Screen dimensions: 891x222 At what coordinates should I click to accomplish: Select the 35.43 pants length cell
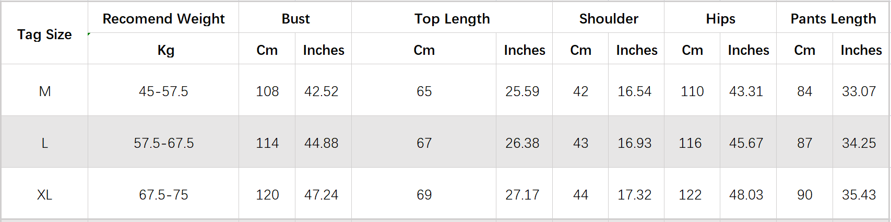pyautogui.click(x=859, y=195)
